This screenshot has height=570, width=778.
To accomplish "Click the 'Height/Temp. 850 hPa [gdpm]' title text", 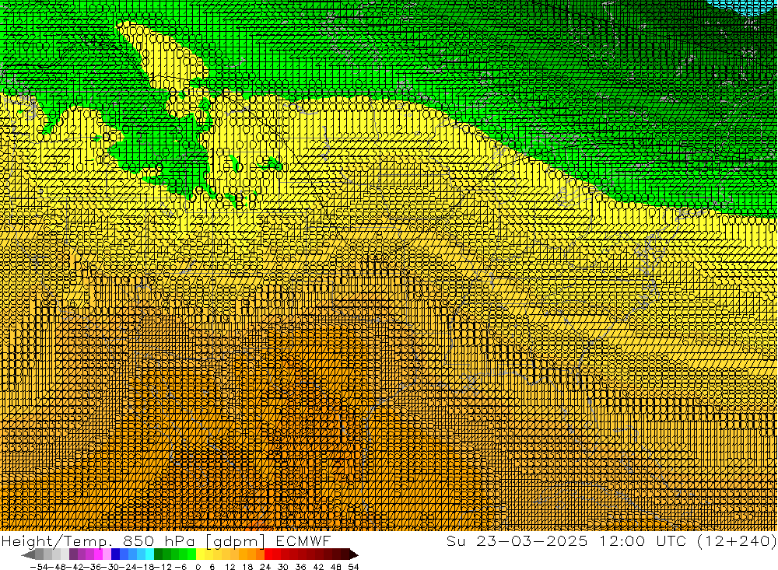I will click(x=133, y=540).
